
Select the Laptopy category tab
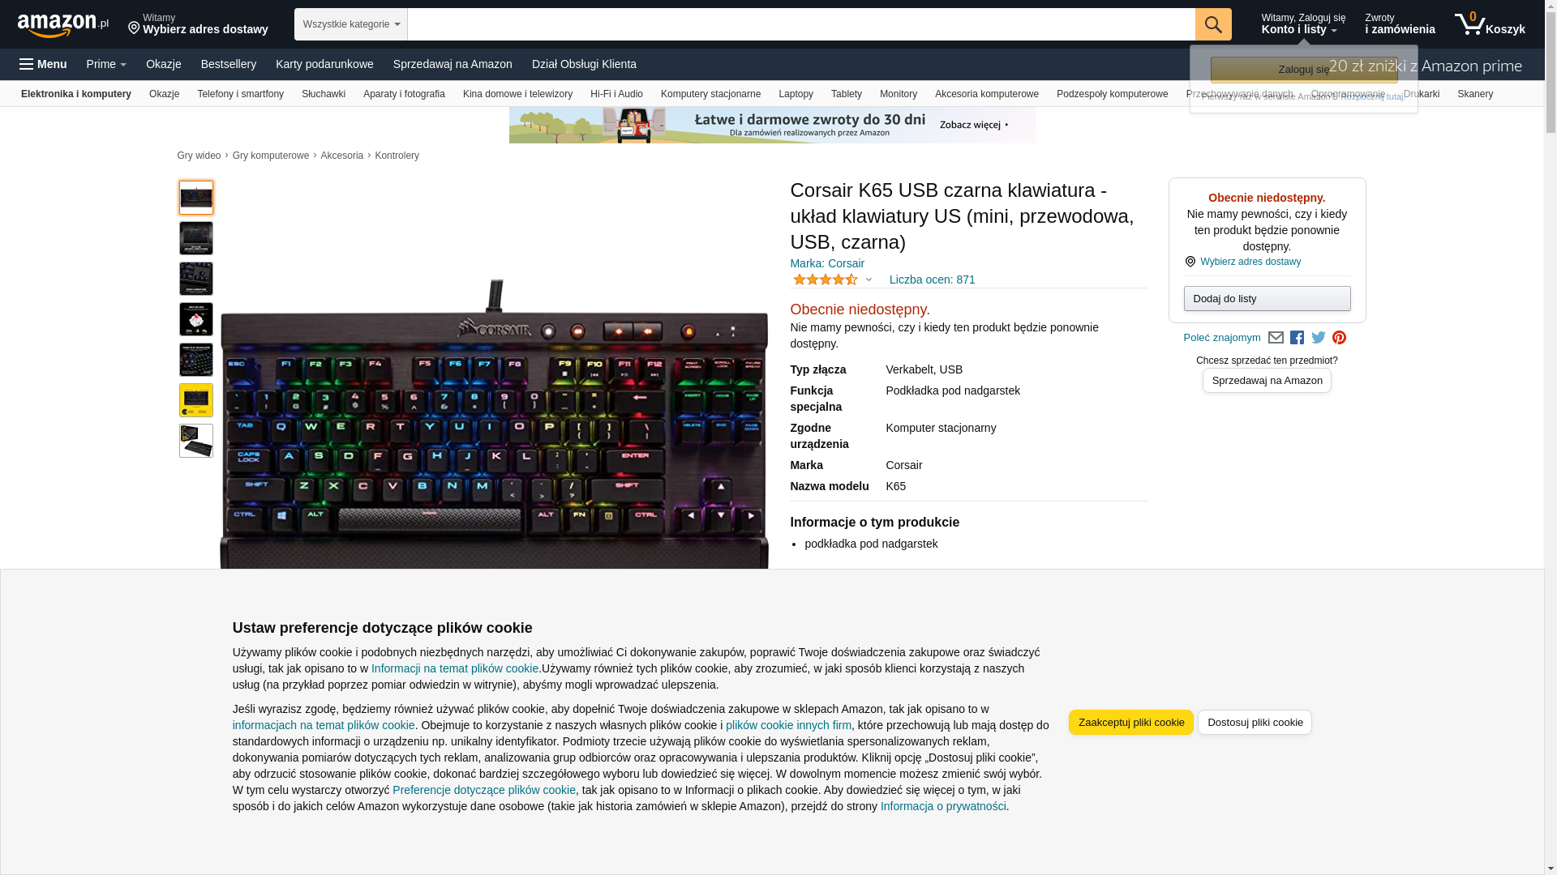[x=796, y=94]
